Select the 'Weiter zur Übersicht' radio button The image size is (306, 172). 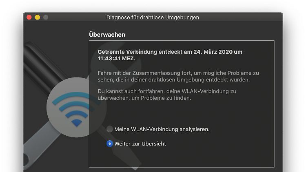click(x=110, y=144)
